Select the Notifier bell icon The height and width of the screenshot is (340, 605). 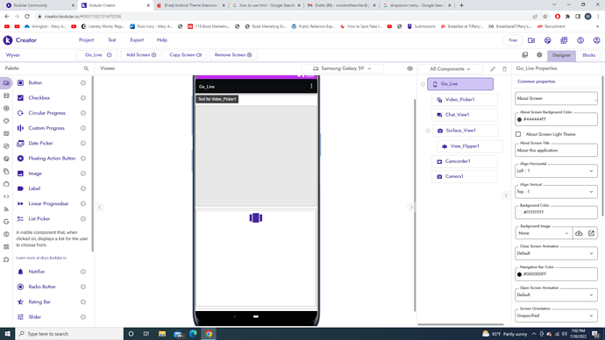pyautogui.click(x=20, y=272)
